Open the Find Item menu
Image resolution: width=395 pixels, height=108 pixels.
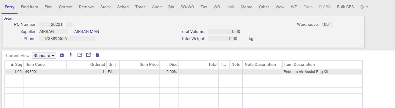pyautogui.click(x=29, y=7)
